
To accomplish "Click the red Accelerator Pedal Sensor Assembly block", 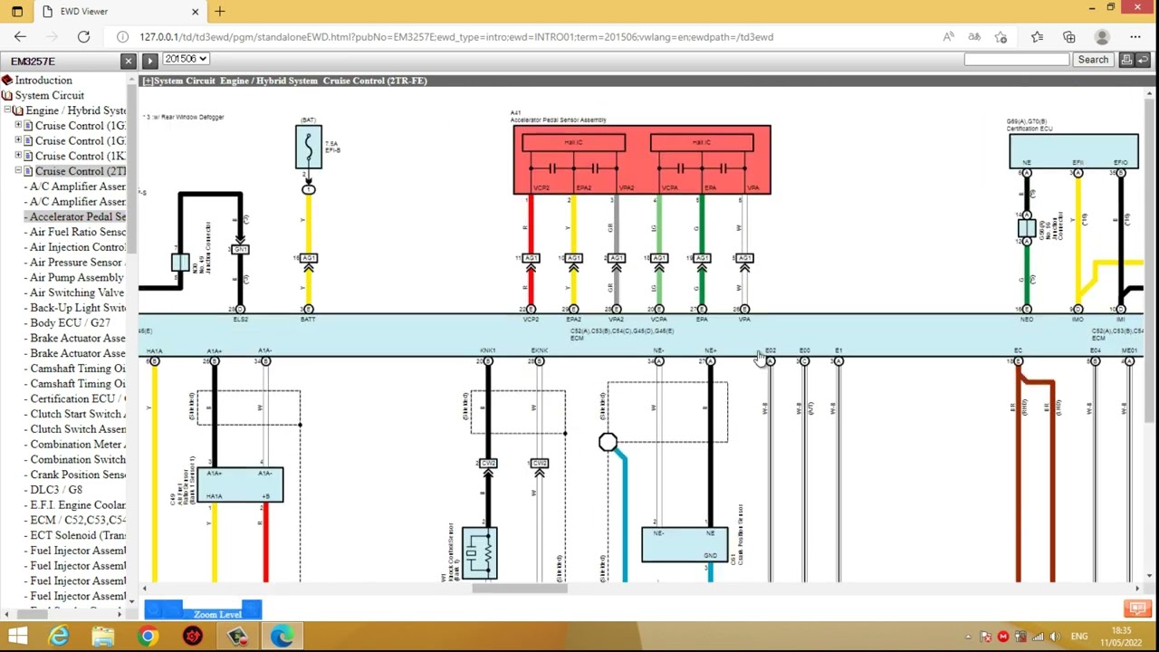I will [642, 160].
